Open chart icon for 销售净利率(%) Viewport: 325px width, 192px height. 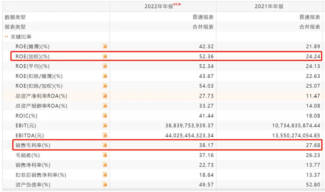[x=105, y=165]
